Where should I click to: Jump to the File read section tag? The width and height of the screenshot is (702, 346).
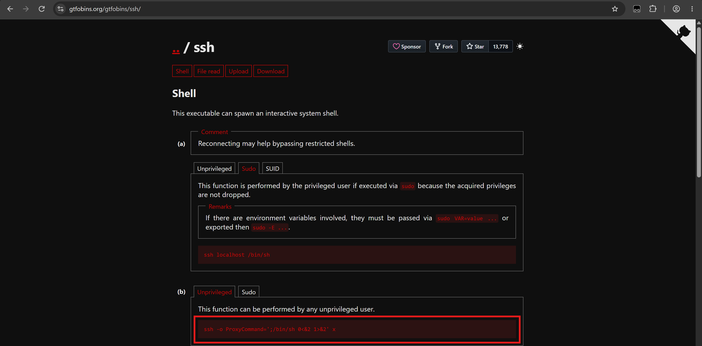pyautogui.click(x=208, y=71)
